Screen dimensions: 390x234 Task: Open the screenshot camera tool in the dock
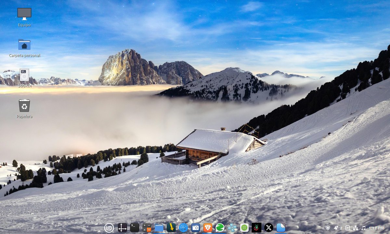pos(195,228)
